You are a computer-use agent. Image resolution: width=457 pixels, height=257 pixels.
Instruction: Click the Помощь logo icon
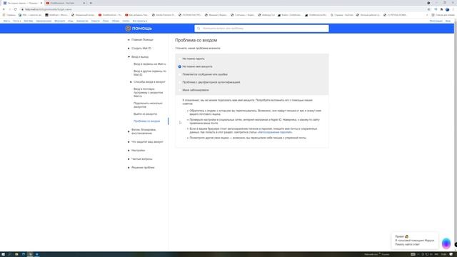click(x=128, y=29)
